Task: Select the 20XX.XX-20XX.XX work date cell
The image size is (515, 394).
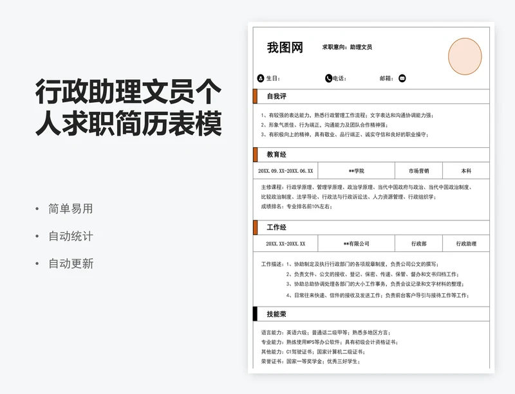Action: click(285, 244)
